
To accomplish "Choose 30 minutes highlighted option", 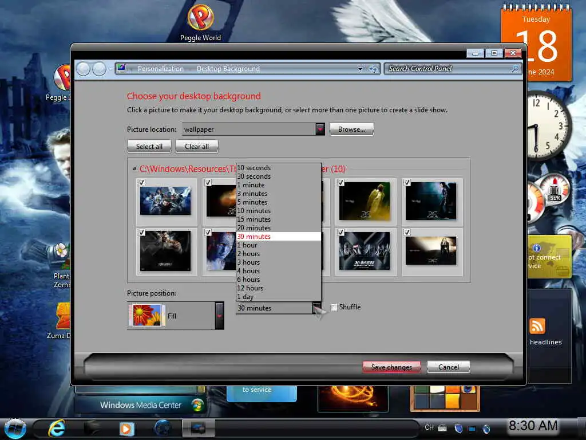I will click(x=279, y=237).
